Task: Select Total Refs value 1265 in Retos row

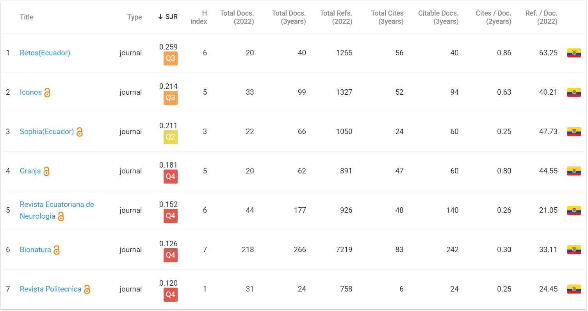Action: tap(344, 53)
